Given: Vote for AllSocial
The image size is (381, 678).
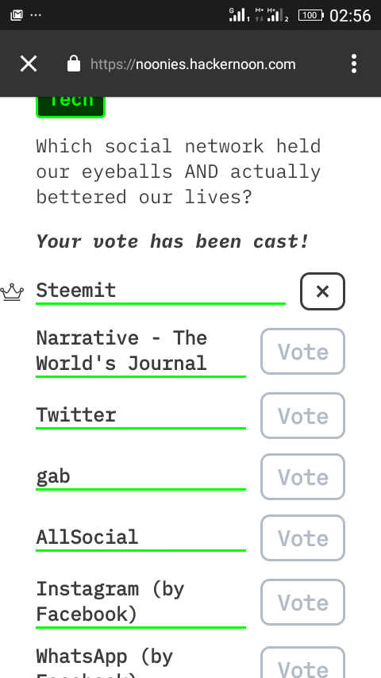Looking at the screenshot, I should click(x=302, y=538).
